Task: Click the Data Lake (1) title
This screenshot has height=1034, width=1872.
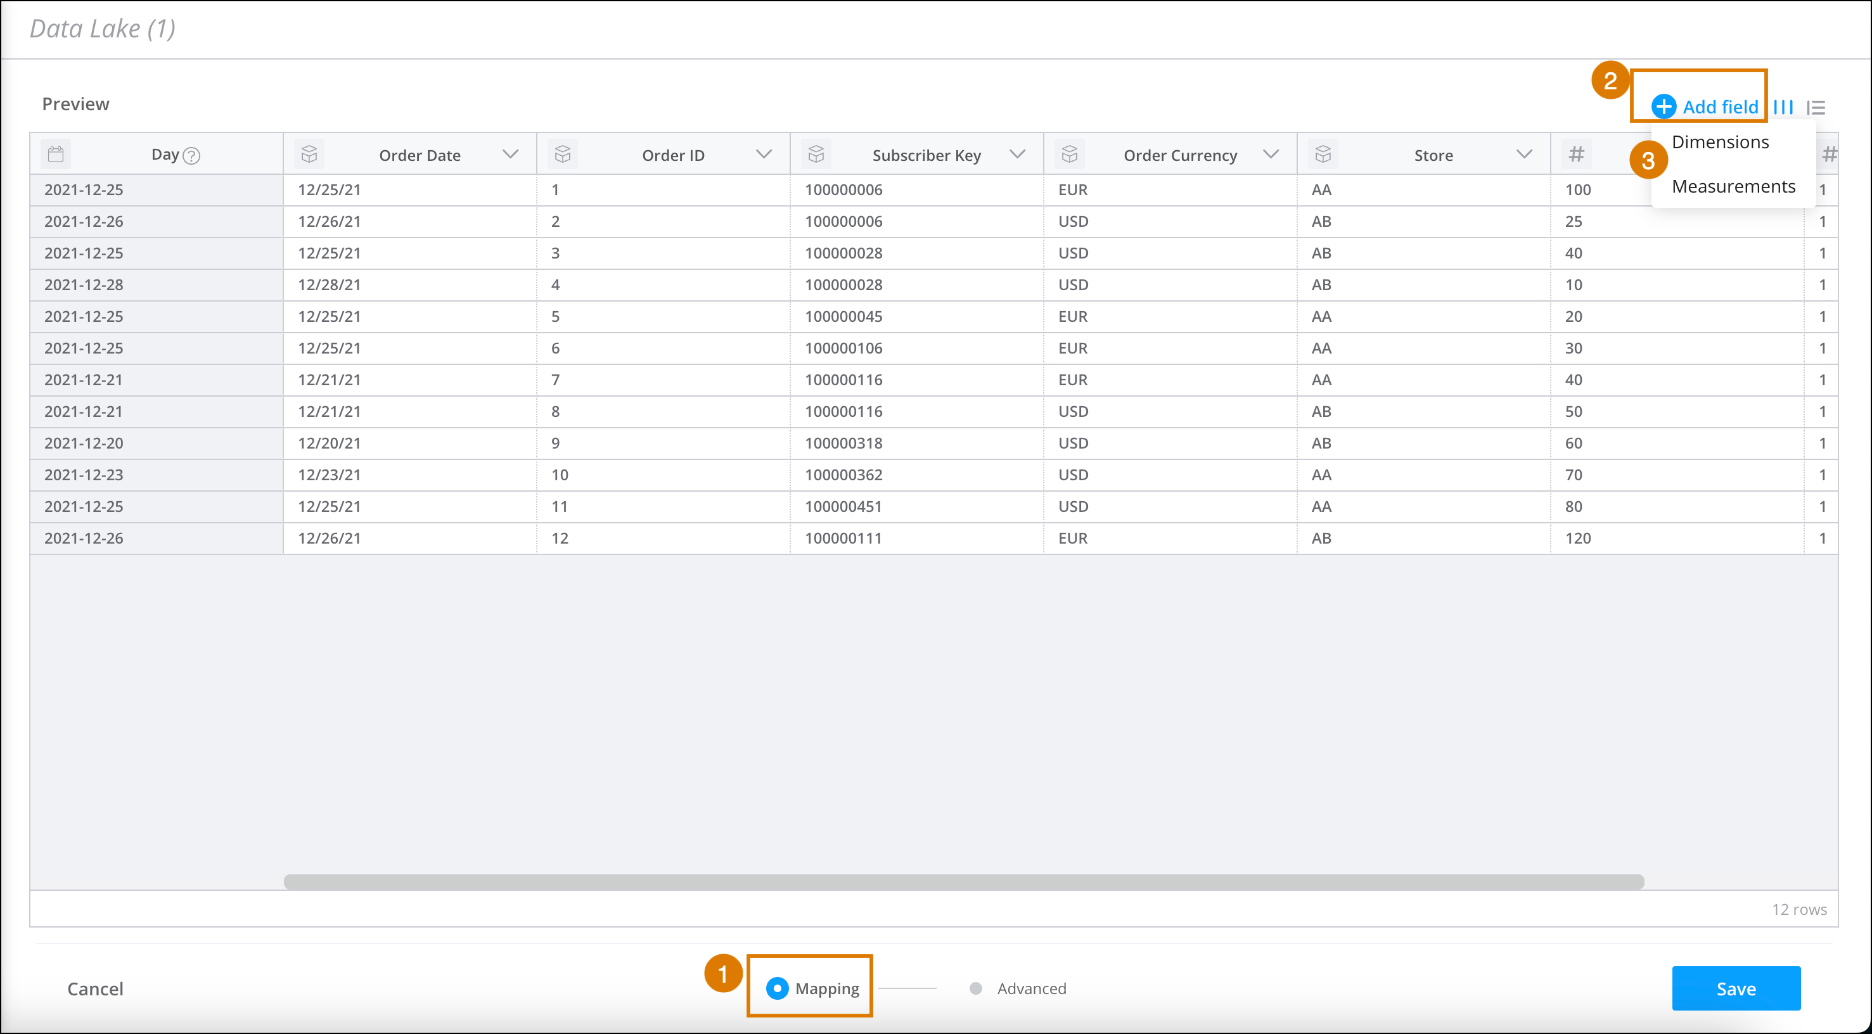Action: click(103, 29)
